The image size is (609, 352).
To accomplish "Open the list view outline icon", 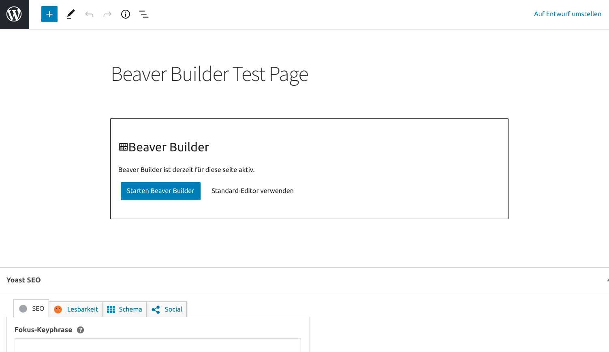I will pyautogui.click(x=144, y=15).
